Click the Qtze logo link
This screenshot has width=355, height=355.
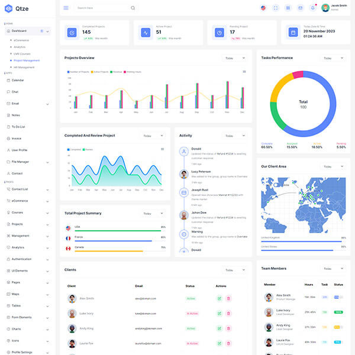click(x=17, y=8)
